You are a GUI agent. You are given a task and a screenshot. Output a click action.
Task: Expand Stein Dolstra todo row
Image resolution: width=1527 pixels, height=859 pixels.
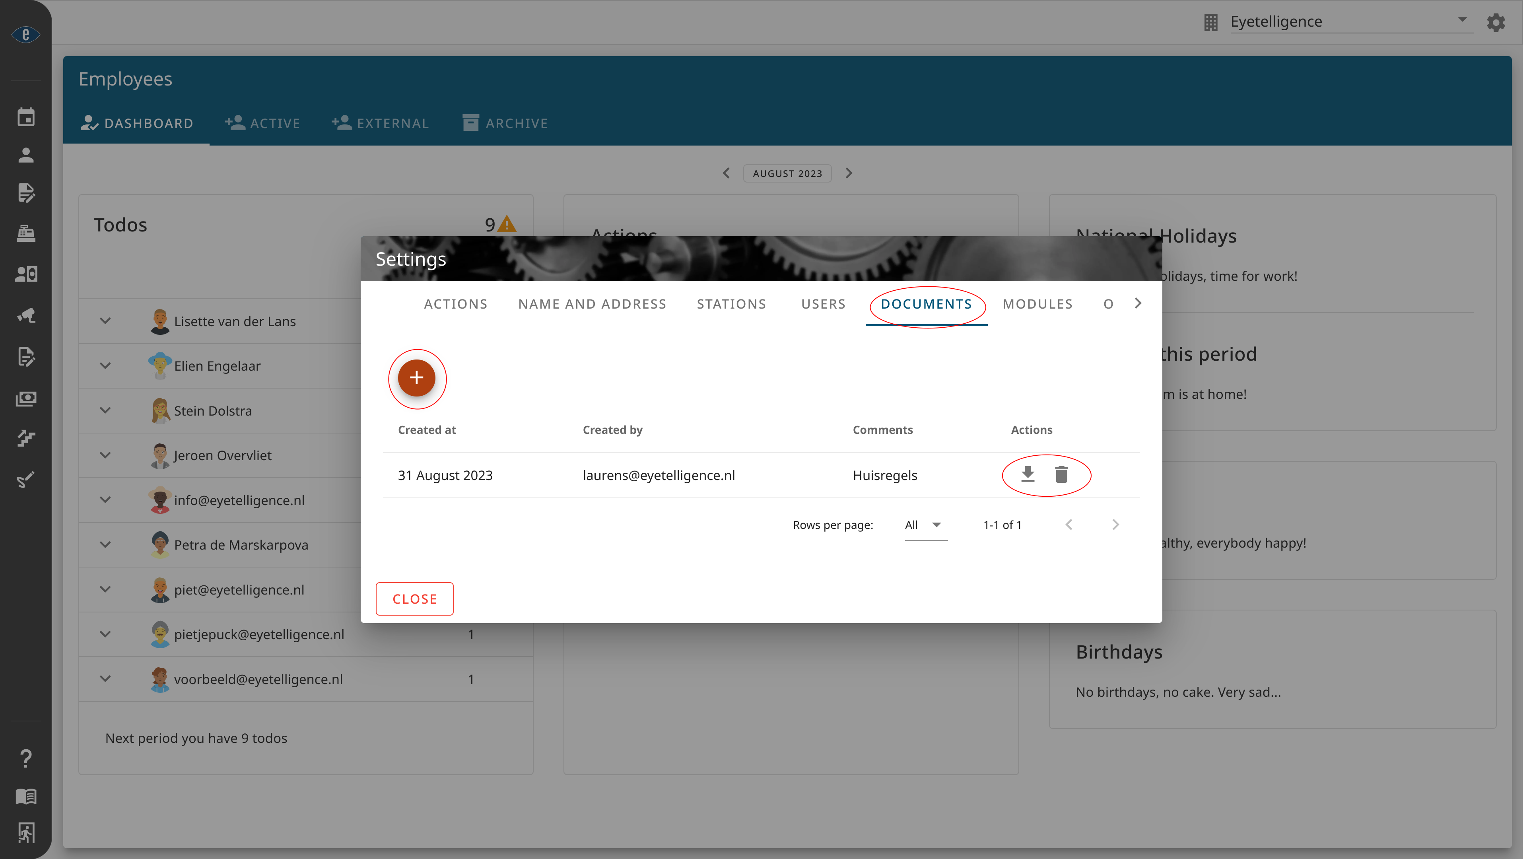pos(105,410)
